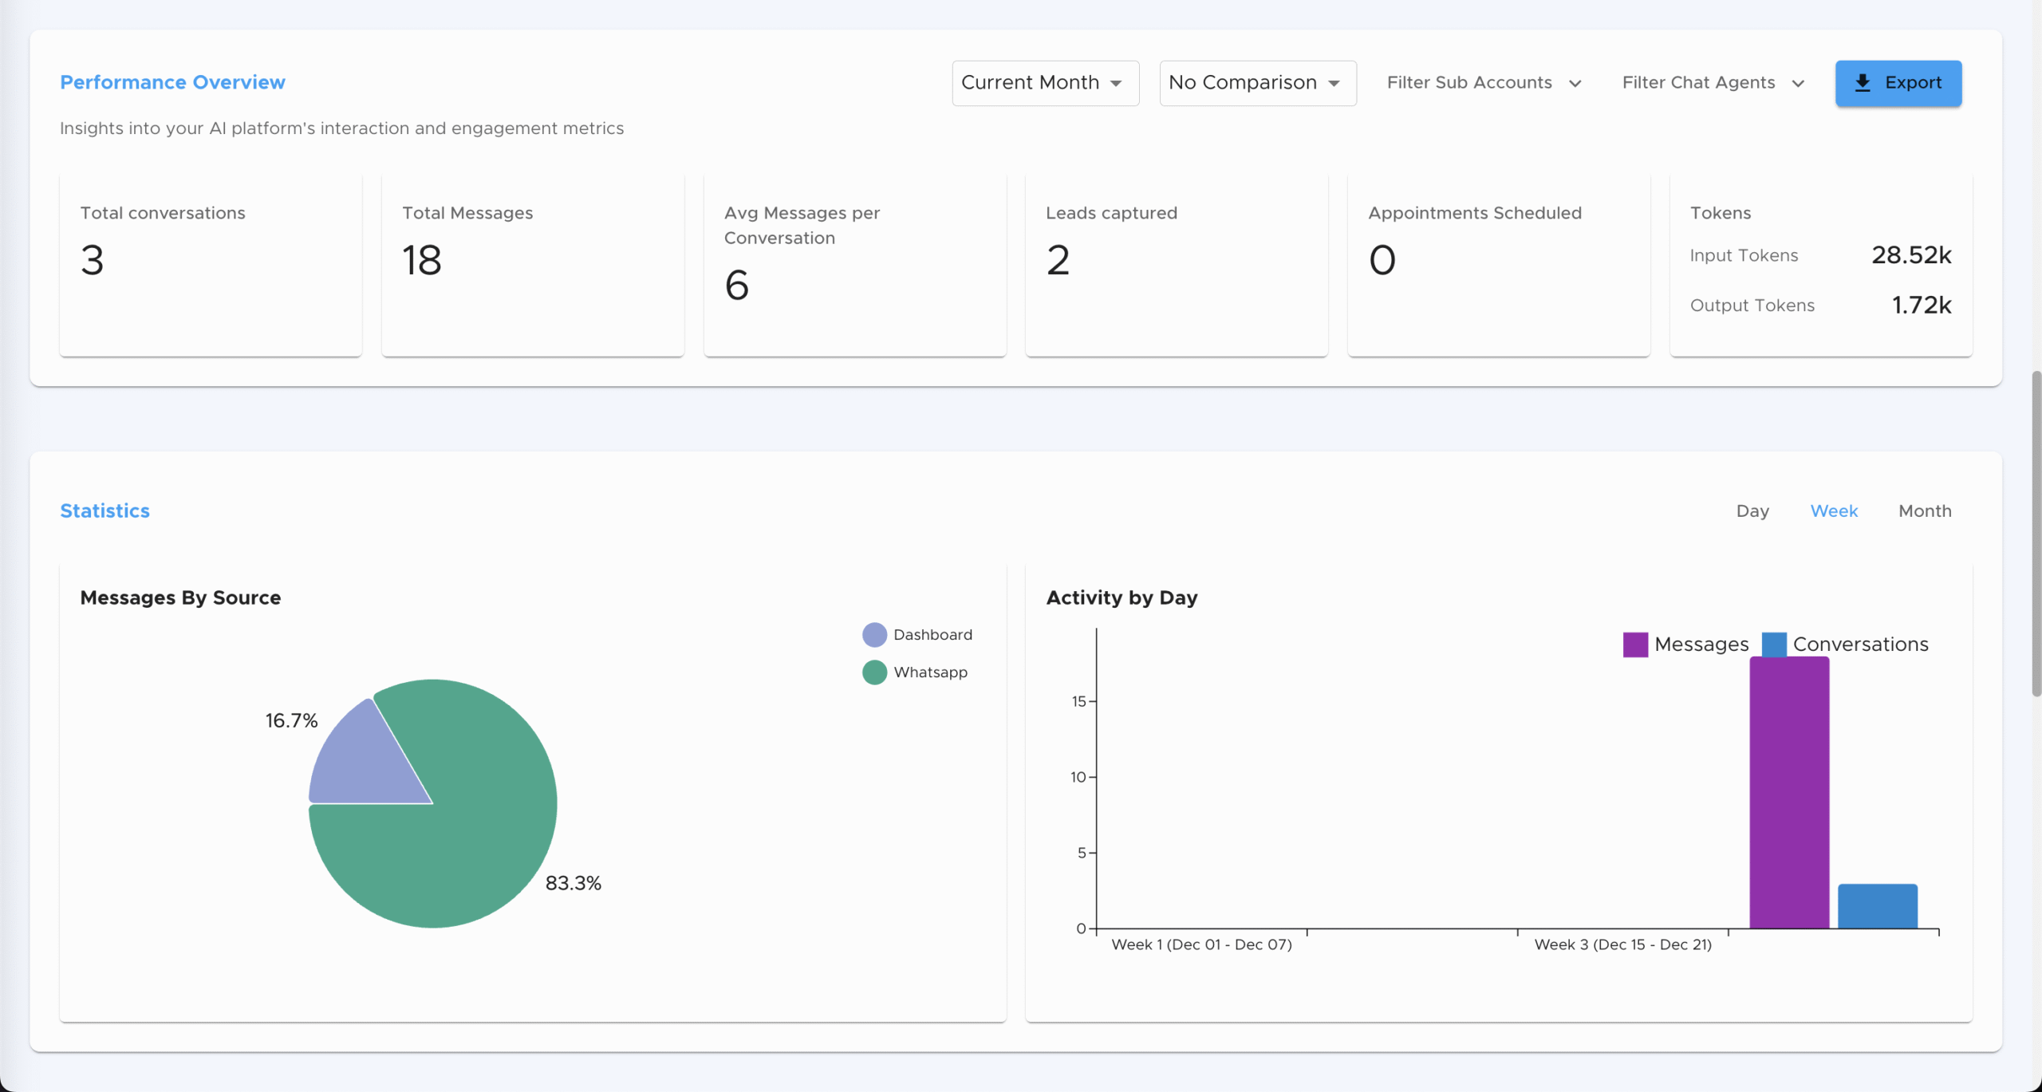Click the Current Month caret arrow
Image resolution: width=2042 pixels, height=1092 pixels.
click(1116, 84)
